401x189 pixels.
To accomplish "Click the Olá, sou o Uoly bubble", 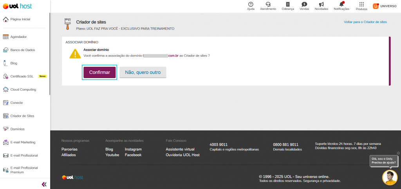I will 384,160.
